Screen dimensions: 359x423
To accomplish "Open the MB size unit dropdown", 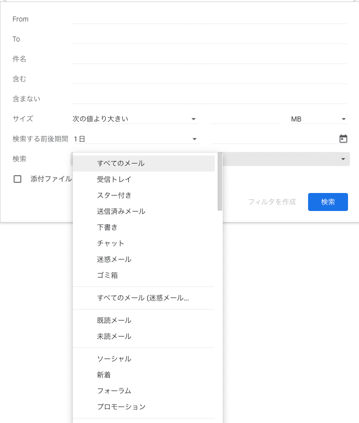I will (x=319, y=119).
